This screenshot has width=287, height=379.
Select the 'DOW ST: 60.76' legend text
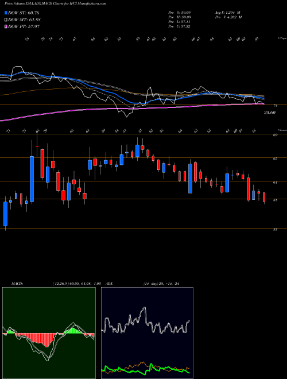coord(24,13)
